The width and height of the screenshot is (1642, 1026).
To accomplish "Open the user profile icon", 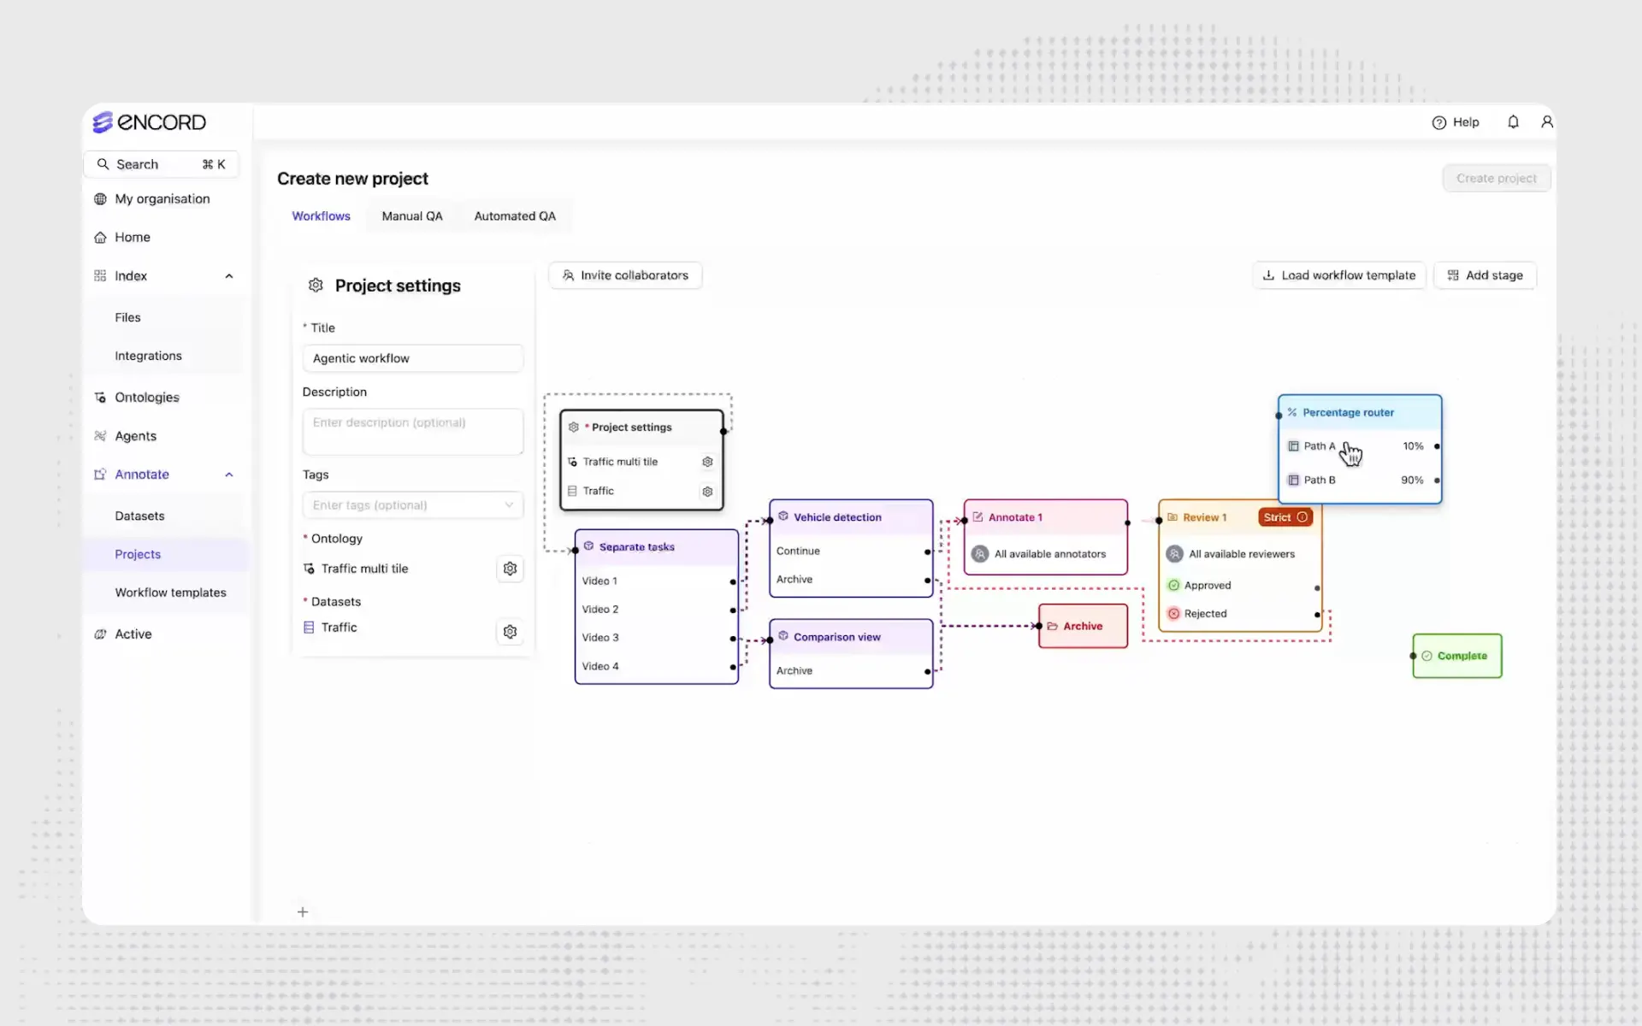I will click(x=1546, y=122).
